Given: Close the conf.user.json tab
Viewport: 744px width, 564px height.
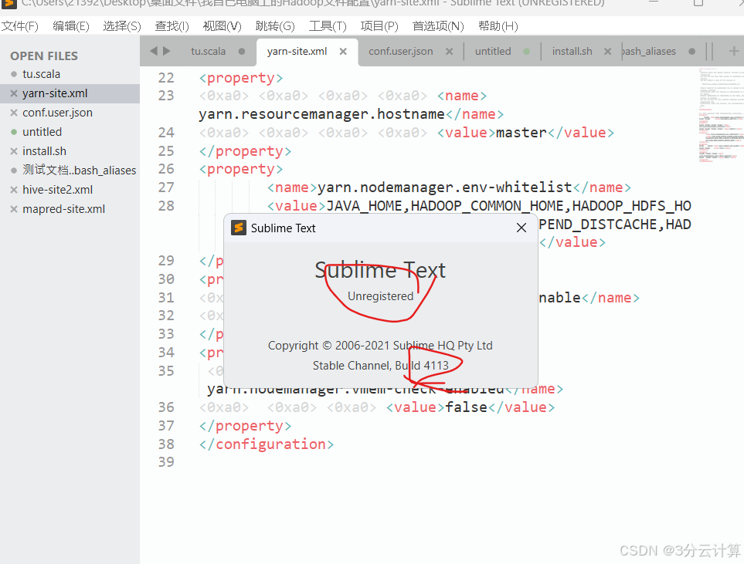Looking at the screenshot, I should tap(449, 51).
